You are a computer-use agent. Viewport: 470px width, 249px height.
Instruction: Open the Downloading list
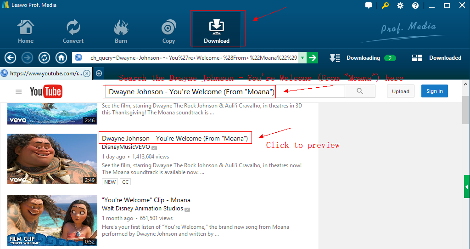click(363, 57)
